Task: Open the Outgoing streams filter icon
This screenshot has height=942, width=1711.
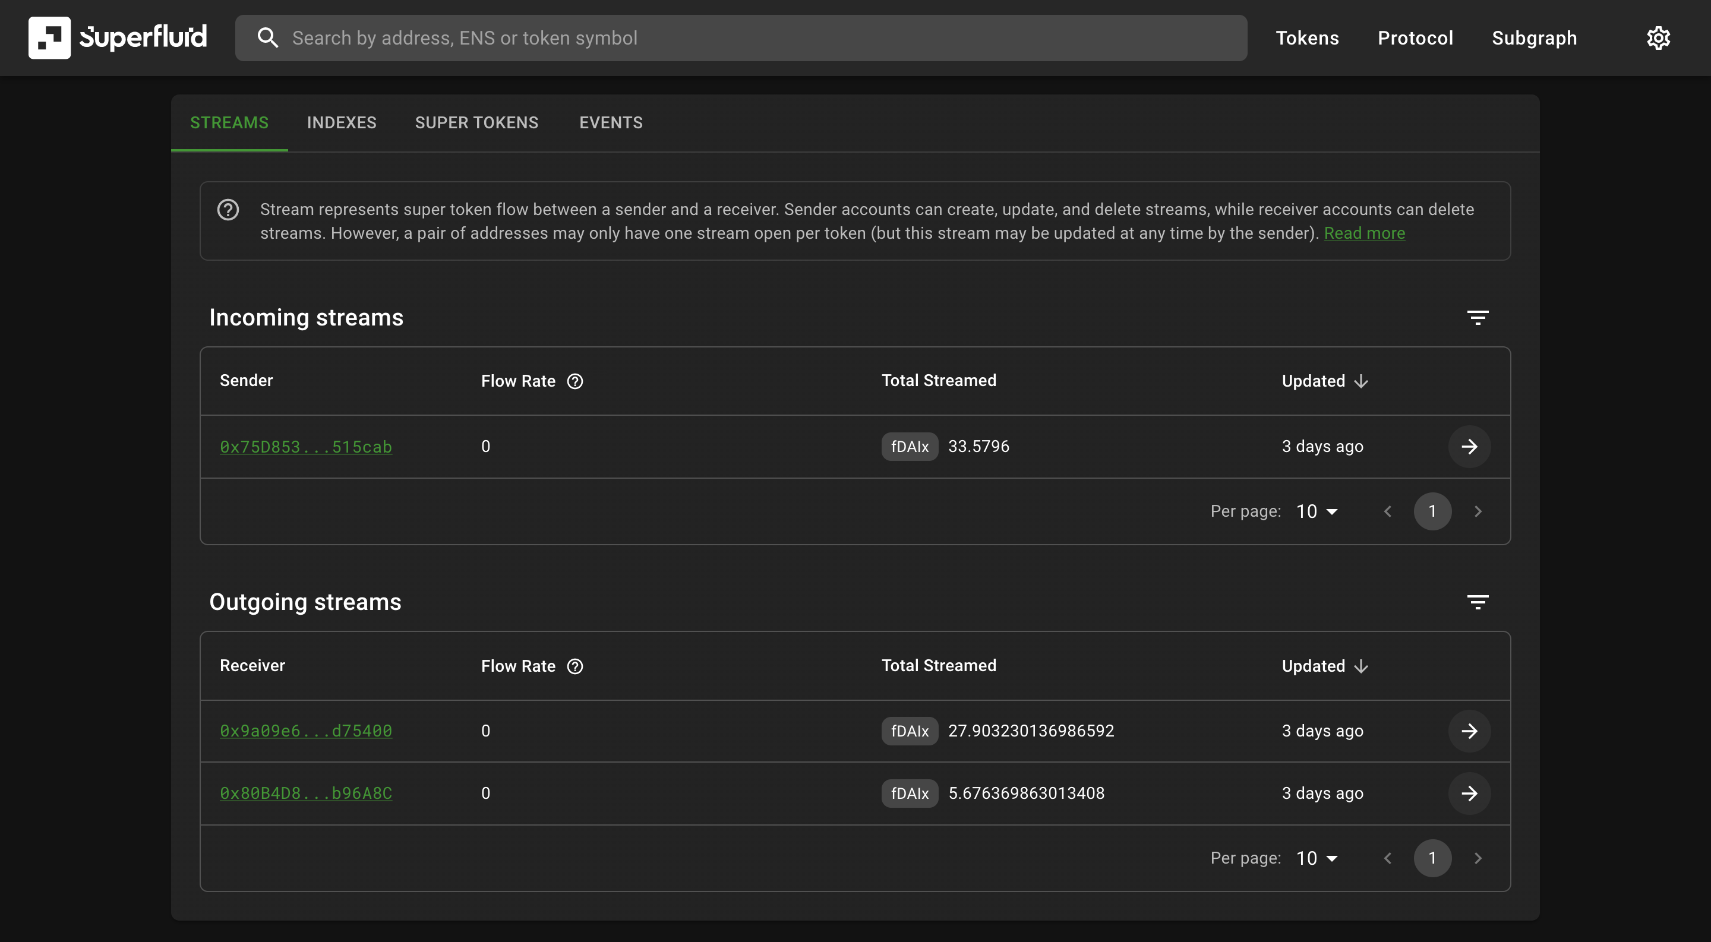Action: pyautogui.click(x=1477, y=602)
